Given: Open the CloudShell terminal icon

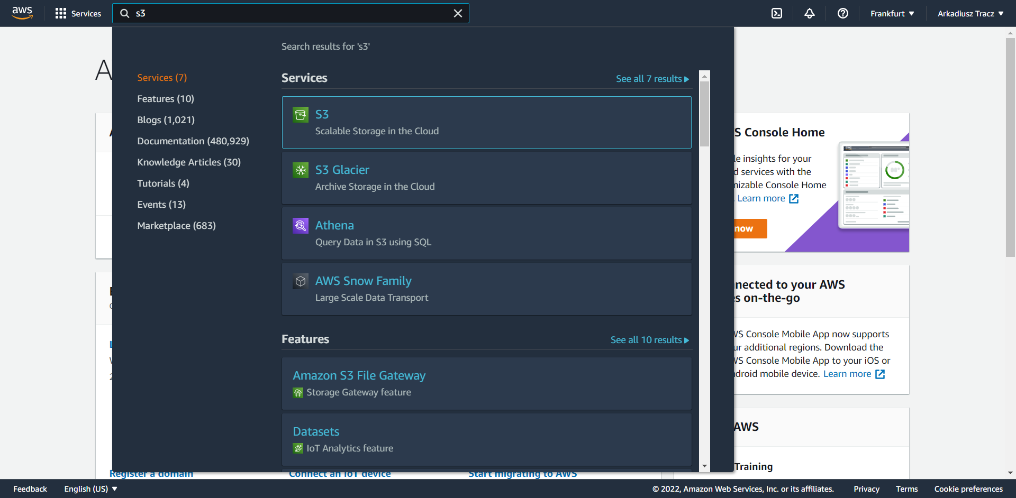Looking at the screenshot, I should 777,13.
